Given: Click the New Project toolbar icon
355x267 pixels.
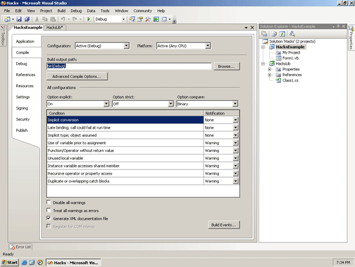Looking at the screenshot, I should coord(7,19).
